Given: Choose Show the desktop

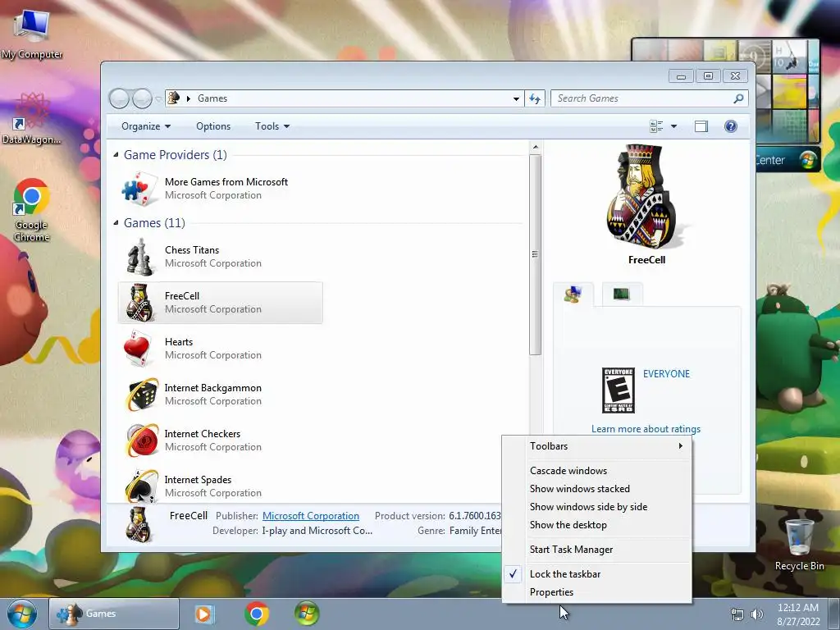Looking at the screenshot, I should click(597, 525).
